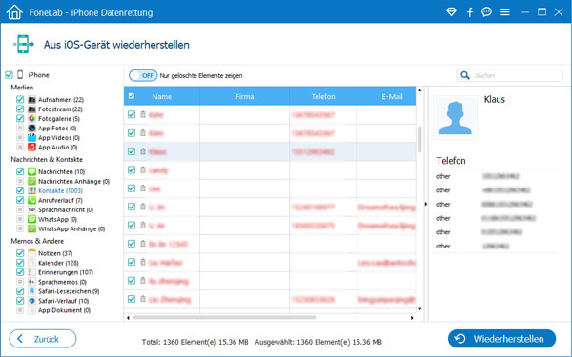572x357 pixels.
Task: Click the Fotostream icon
Action: click(x=32, y=109)
